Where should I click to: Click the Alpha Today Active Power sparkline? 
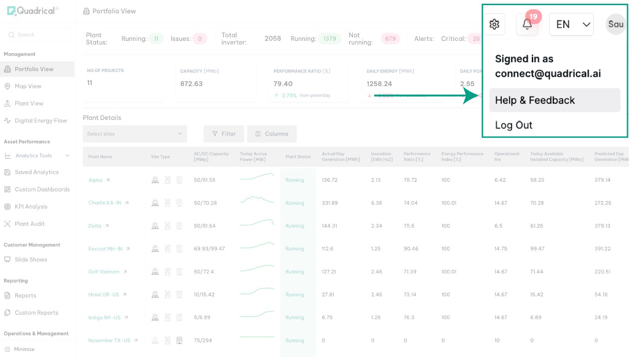(257, 177)
